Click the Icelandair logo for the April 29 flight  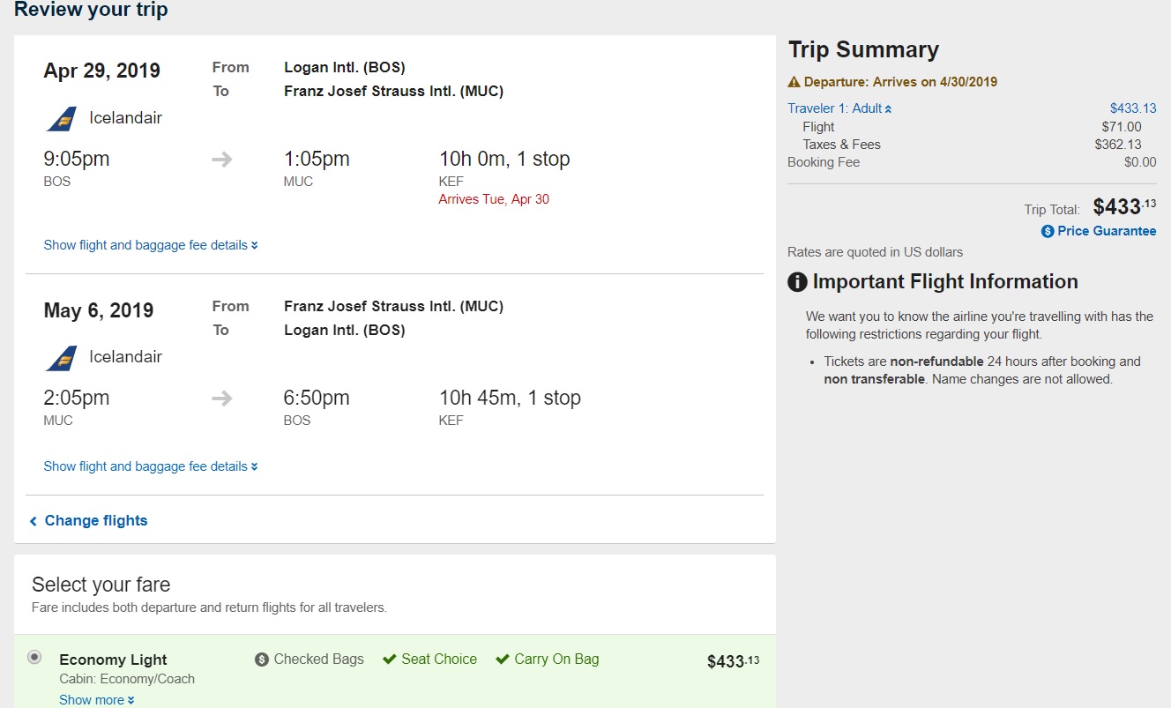point(61,118)
